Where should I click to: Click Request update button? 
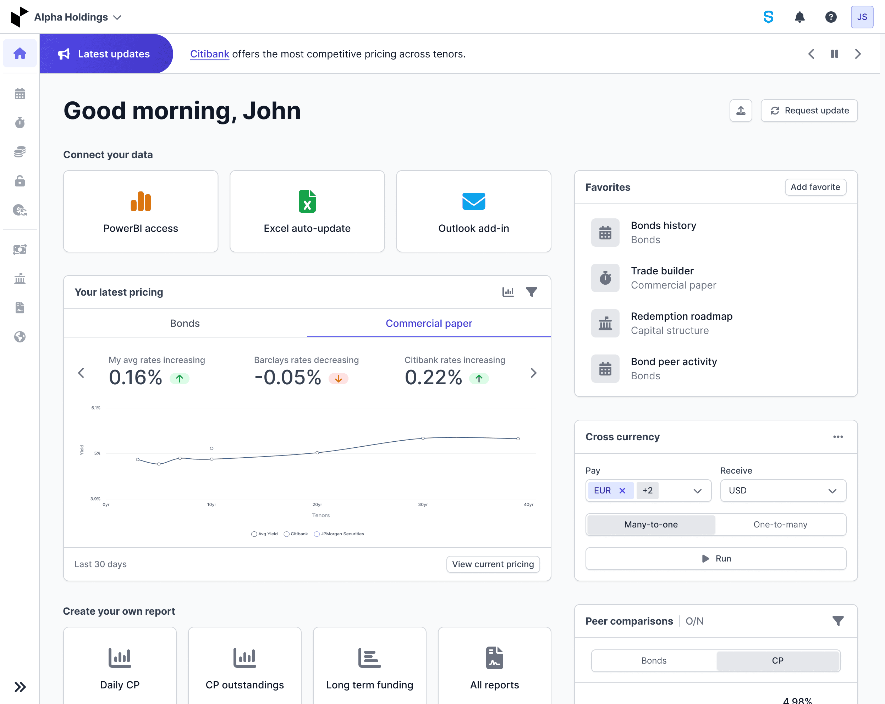point(809,111)
